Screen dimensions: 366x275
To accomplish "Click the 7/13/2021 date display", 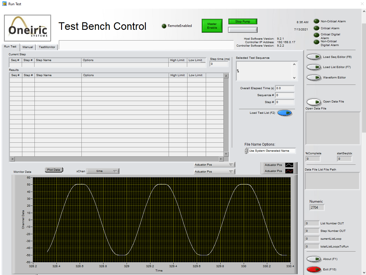I will [301, 29].
